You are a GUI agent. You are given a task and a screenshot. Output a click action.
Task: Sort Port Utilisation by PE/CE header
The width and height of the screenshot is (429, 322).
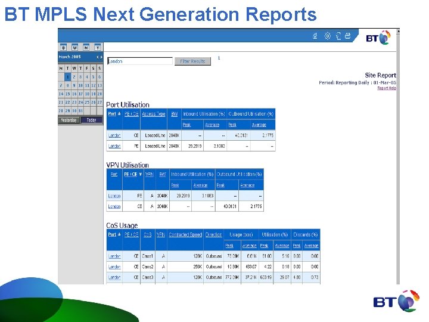point(131,114)
